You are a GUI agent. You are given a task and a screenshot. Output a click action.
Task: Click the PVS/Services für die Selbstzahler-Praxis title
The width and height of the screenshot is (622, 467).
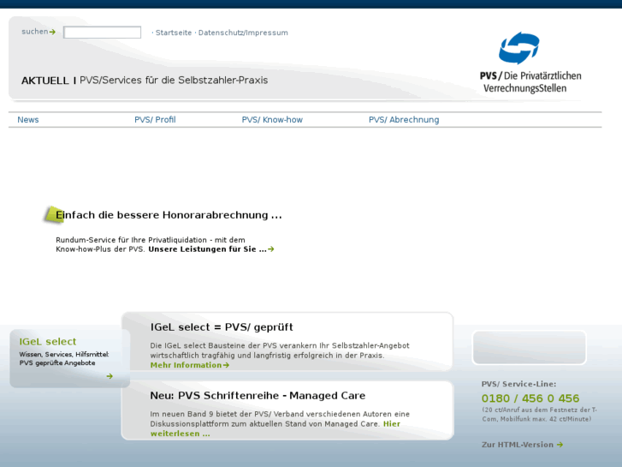tap(174, 81)
